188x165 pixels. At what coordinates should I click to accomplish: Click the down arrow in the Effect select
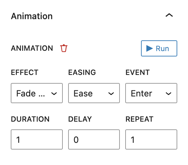54,93
